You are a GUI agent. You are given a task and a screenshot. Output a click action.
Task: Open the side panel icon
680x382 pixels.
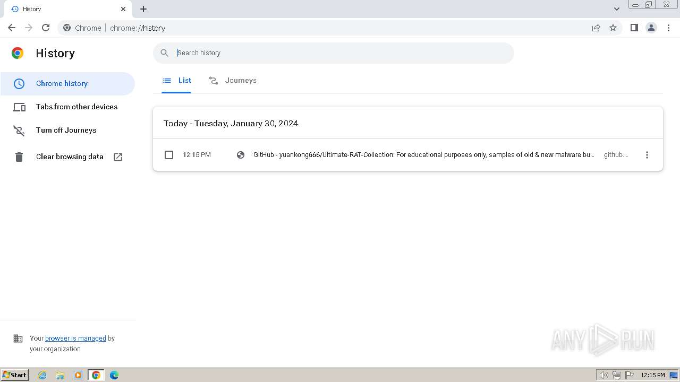tap(634, 28)
